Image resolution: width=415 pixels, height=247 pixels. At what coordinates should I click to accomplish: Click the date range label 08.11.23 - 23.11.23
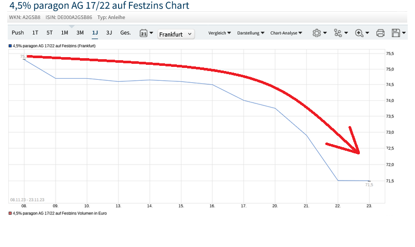pyautogui.click(x=27, y=200)
